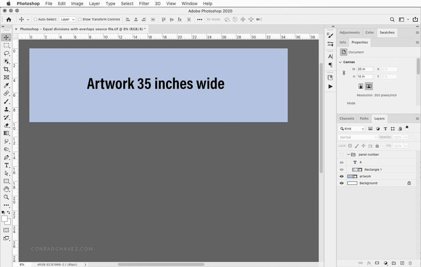Viewport: 421px width, 267px height.
Task: Select the Path Selection tool
Action: (7, 173)
